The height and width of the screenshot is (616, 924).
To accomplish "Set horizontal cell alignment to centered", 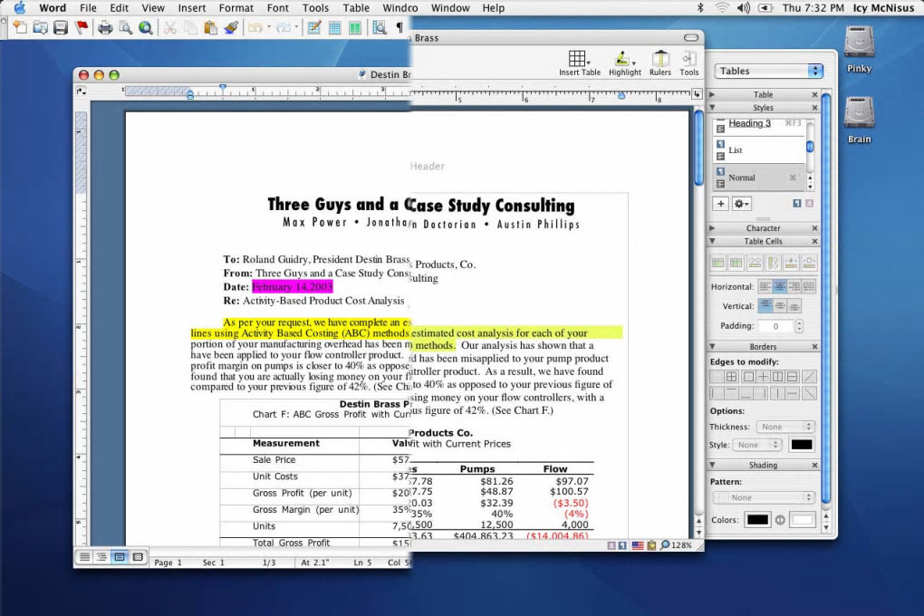I will 780,287.
